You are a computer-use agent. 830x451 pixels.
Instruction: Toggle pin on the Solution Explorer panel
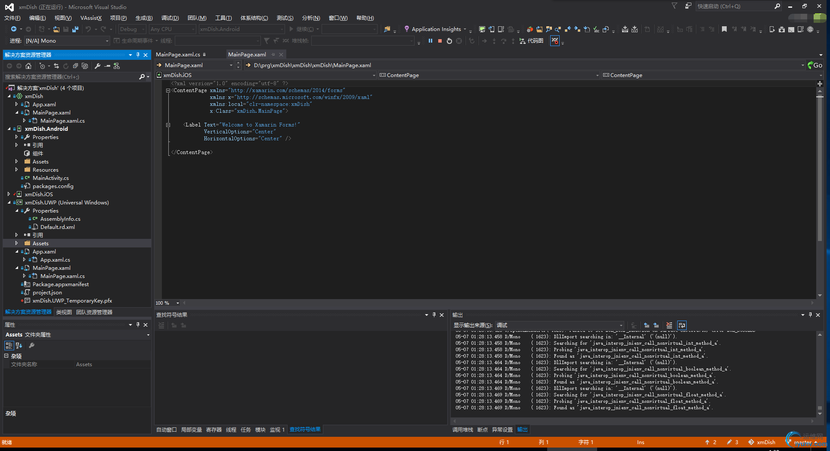[138, 55]
